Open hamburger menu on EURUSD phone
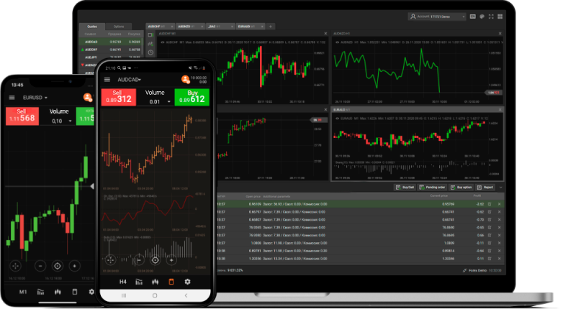563x309 pixels. click(12, 97)
